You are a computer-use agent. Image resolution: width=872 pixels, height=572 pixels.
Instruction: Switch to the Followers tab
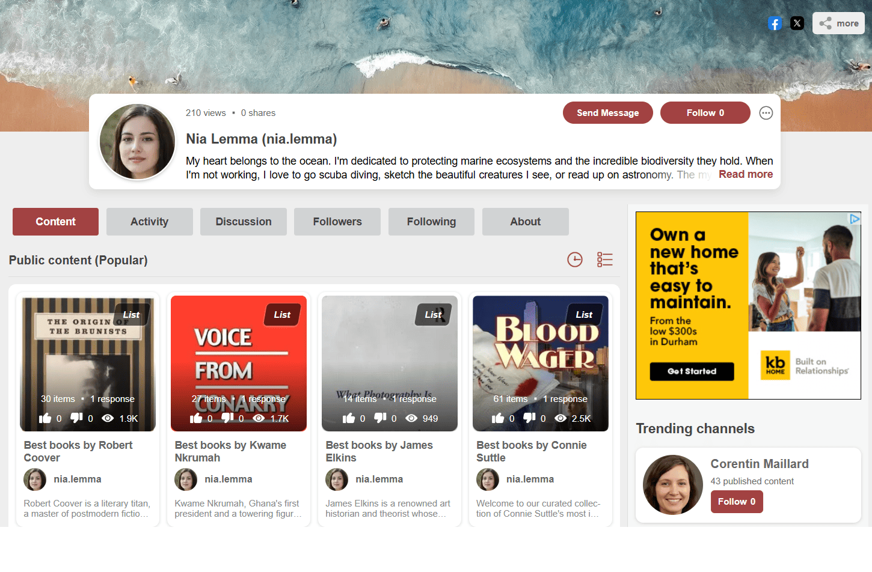337,222
